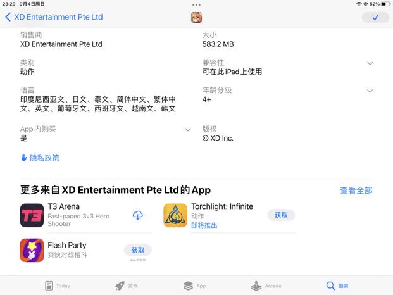Get Torchlight: Infinite with 获取 button
The image size is (393, 295).
tap(281, 215)
